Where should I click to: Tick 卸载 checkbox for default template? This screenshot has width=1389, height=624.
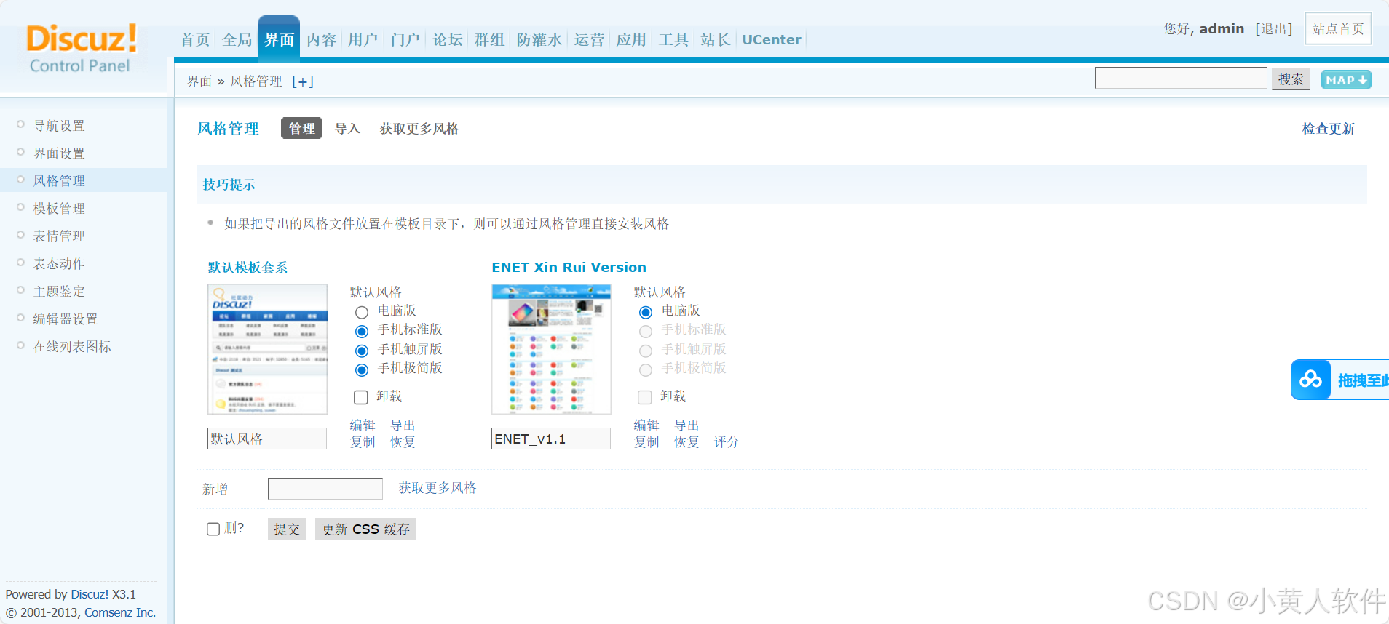pos(361,397)
